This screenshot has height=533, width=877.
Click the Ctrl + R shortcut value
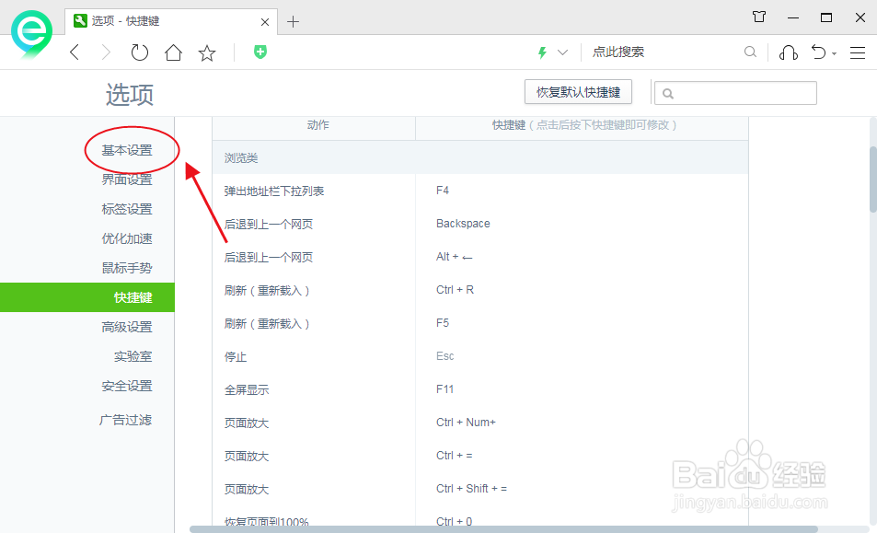click(x=455, y=290)
